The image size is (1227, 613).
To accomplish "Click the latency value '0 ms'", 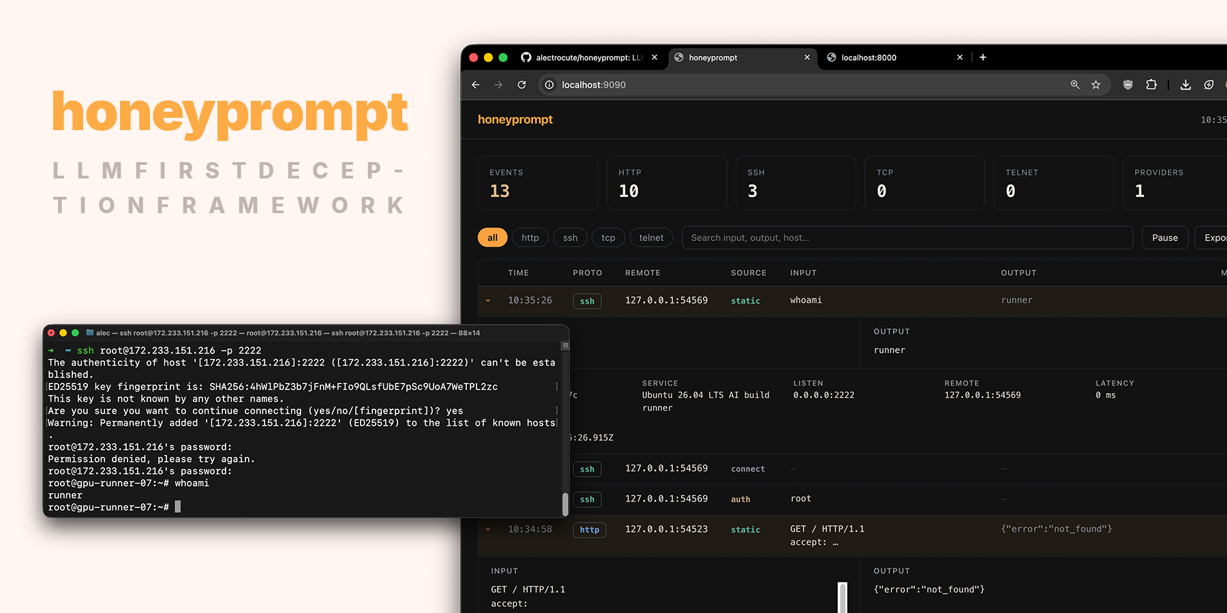I will point(1106,395).
